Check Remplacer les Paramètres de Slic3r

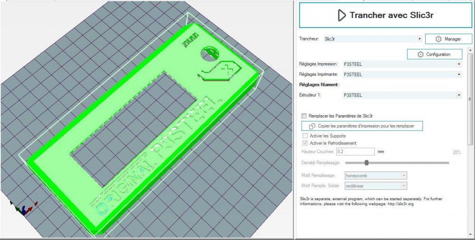click(x=304, y=116)
